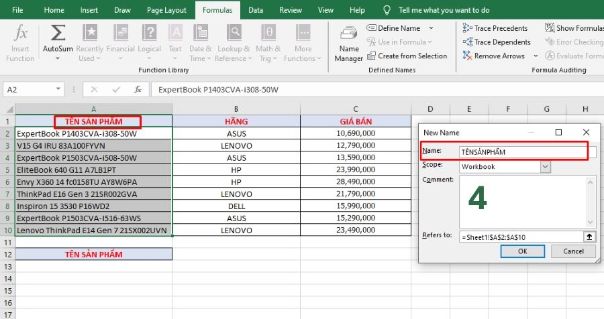Select column C header
This screenshot has width=604, height=319.
(356, 109)
